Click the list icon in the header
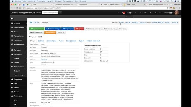The width and height of the screenshot is (191, 107). point(145,12)
